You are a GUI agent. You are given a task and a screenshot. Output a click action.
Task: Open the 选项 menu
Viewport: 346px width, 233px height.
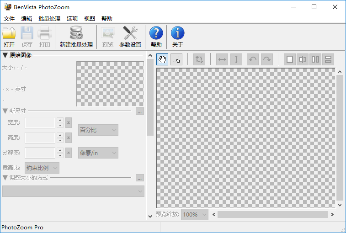(x=72, y=19)
